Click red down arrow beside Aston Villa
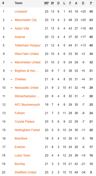The height and width of the screenshot is (176, 96). (x=11, y=29)
